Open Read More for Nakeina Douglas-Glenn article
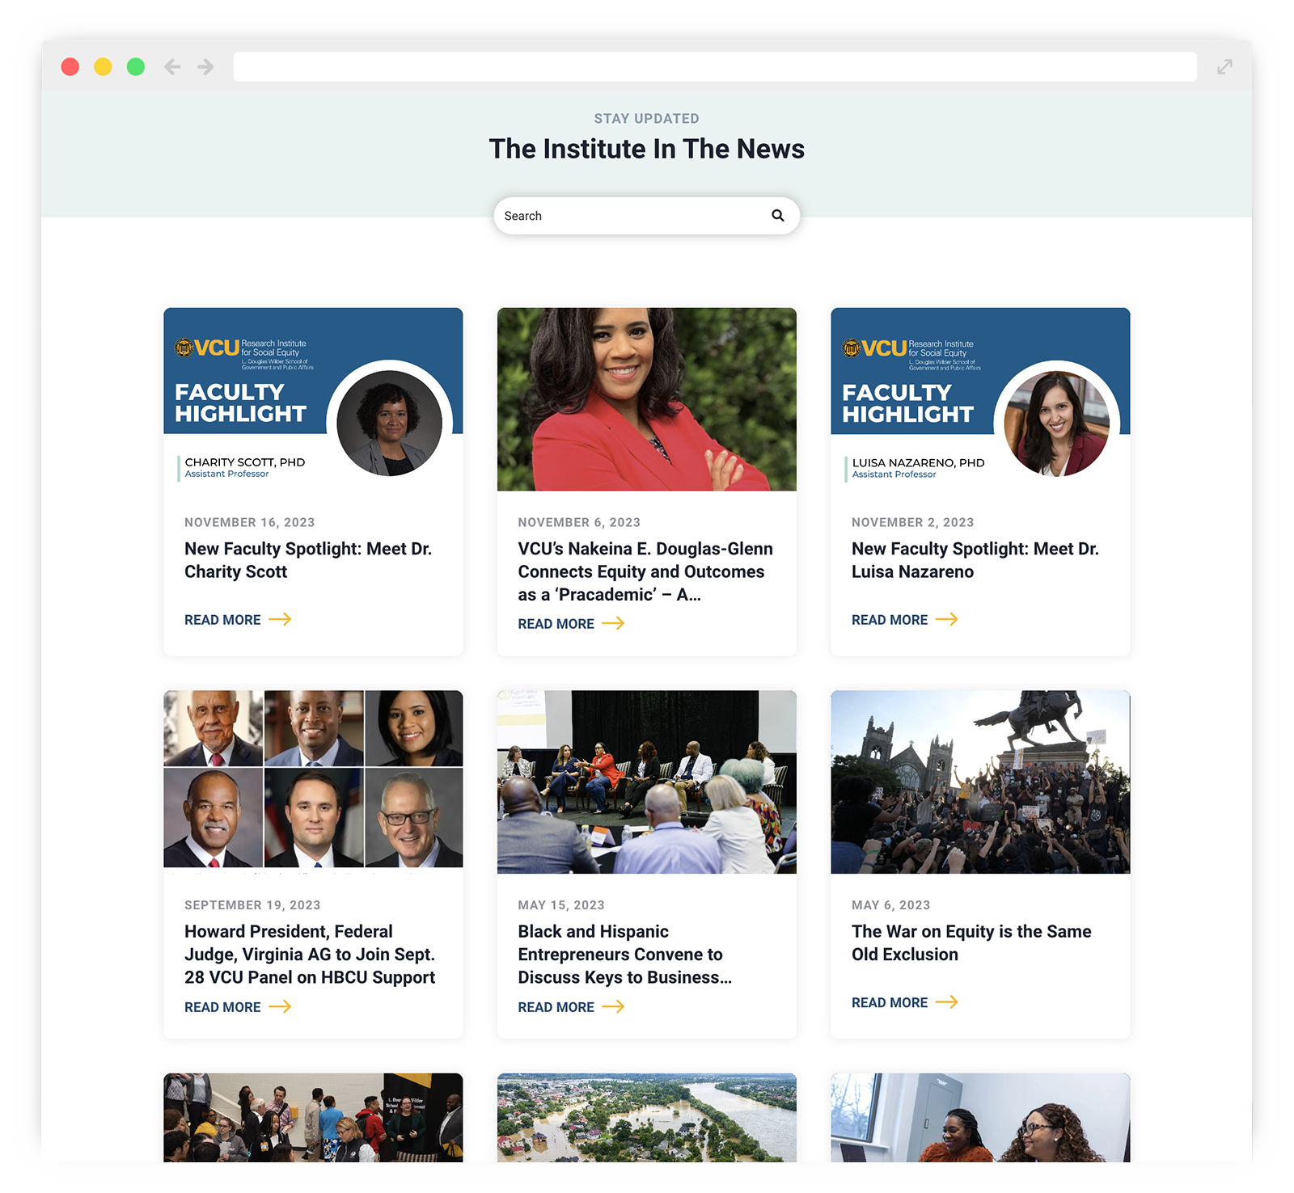 [556, 624]
